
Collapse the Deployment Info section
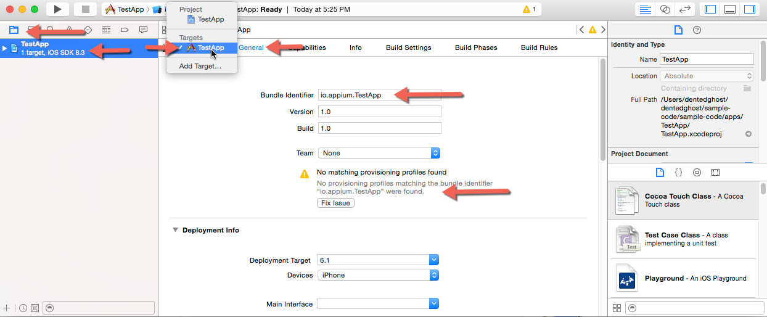point(175,230)
